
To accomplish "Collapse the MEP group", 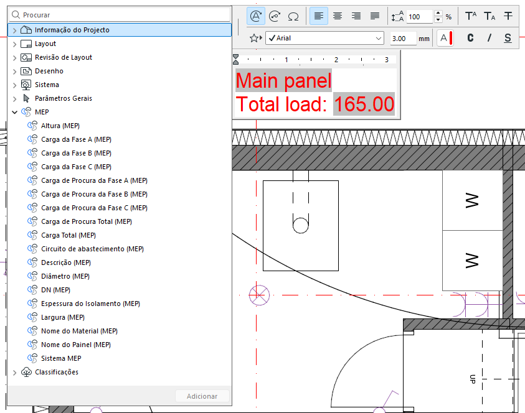I will 14,112.
